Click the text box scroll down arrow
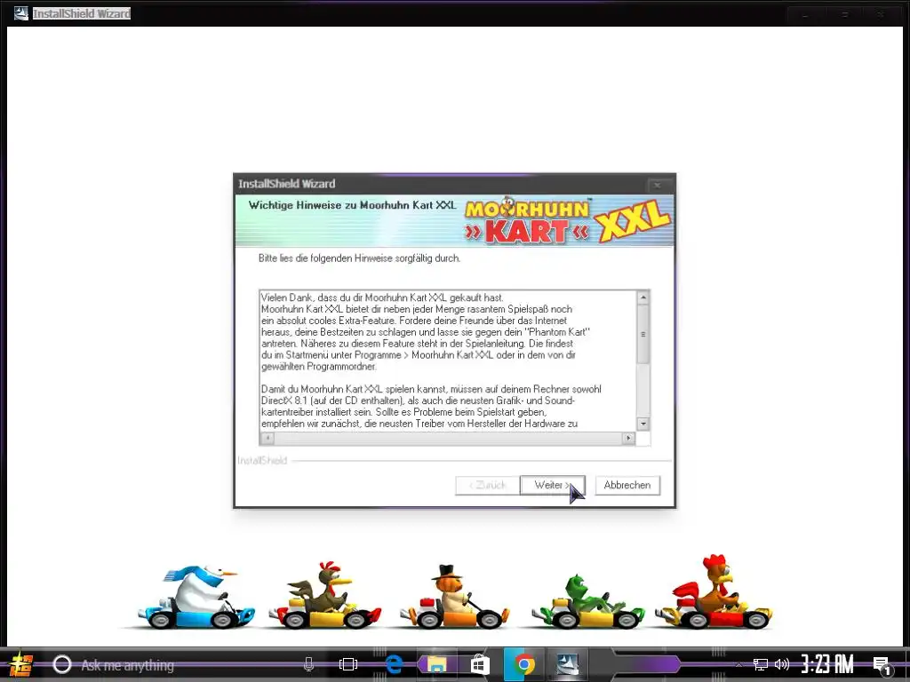910x682 pixels. click(x=643, y=424)
